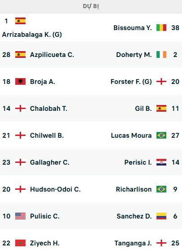Open player Lucas Moura
Screen dimensions: 182x249
tap(131, 135)
